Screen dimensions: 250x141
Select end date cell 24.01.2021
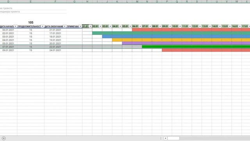click(55, 50)
